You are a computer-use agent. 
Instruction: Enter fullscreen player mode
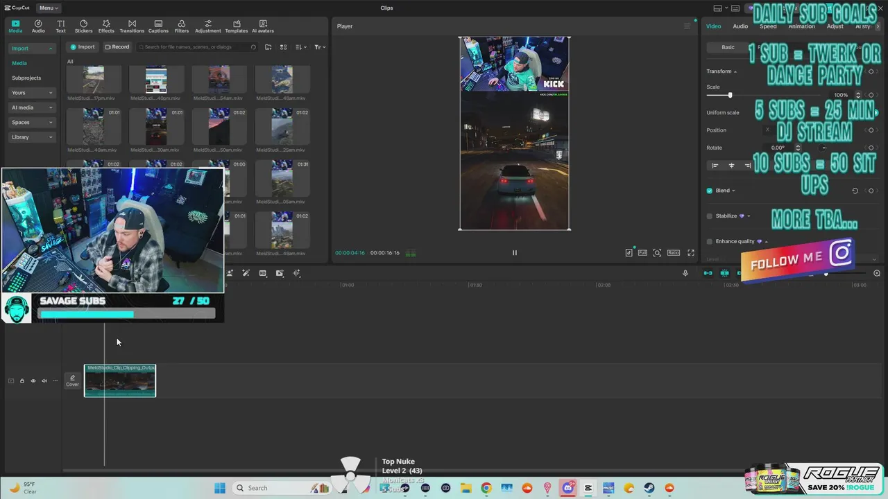coord(691,253)
